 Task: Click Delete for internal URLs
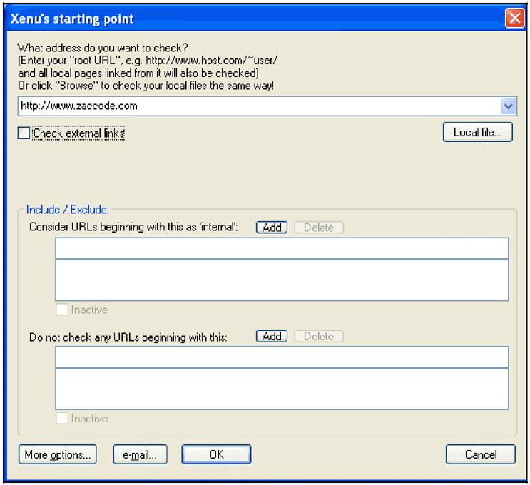tap(319, 228)
